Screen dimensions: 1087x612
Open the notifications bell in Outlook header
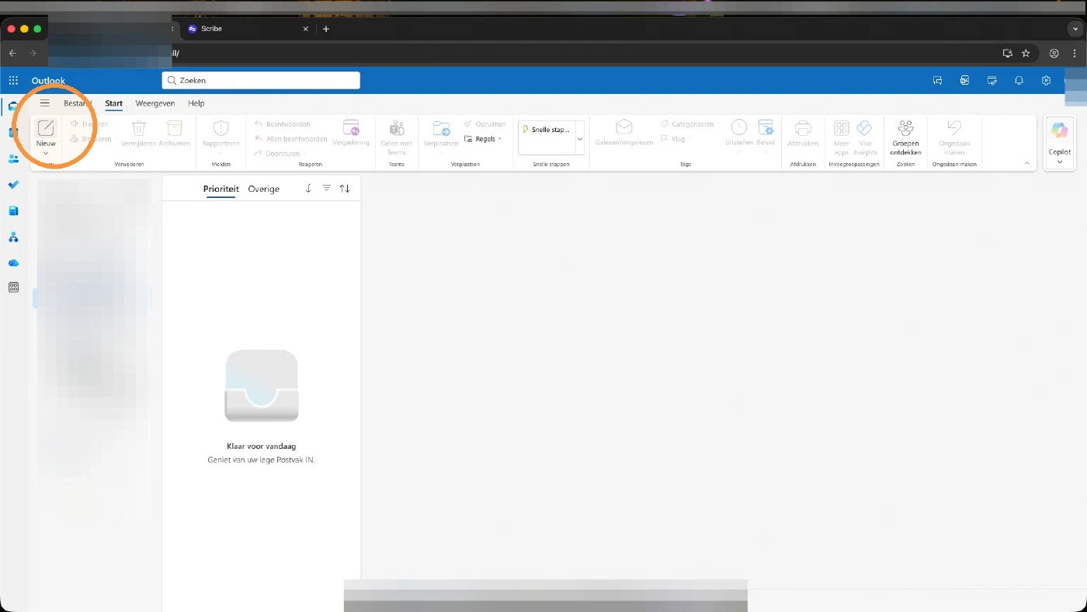[1019, 81]
